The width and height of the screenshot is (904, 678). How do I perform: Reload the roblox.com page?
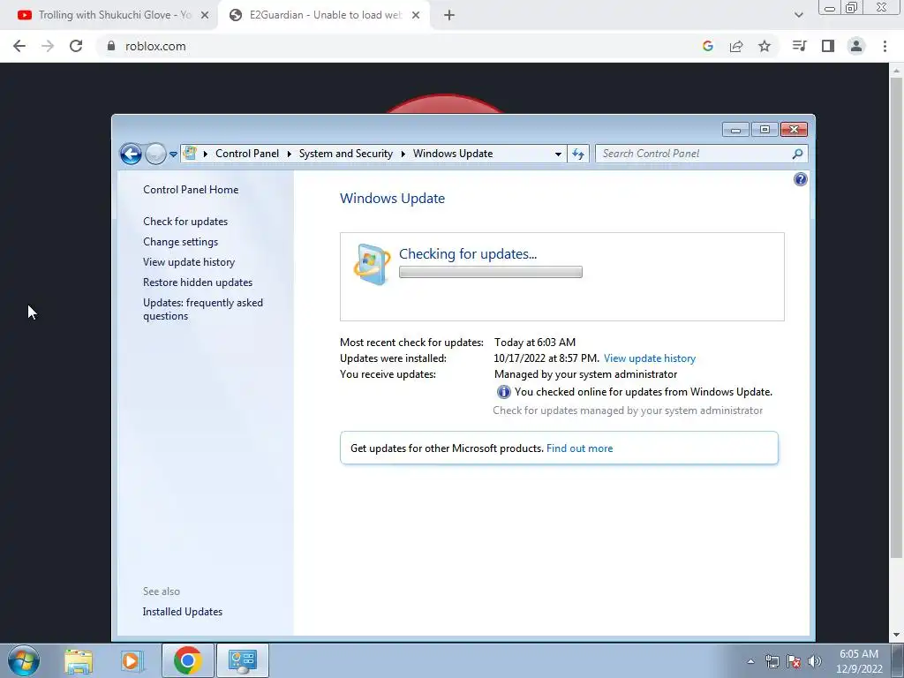76,46
